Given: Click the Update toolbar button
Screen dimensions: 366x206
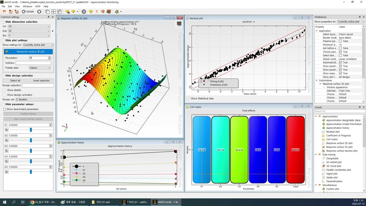Looking at the screenshot, I should [x=28, y=12].
